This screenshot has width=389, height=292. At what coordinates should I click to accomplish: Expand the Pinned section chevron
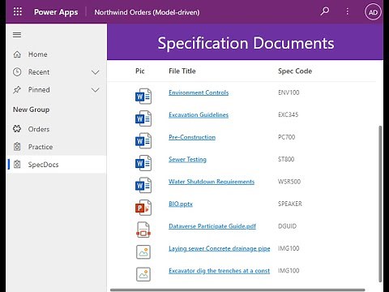pyautogui.click(x=95, y=90)
